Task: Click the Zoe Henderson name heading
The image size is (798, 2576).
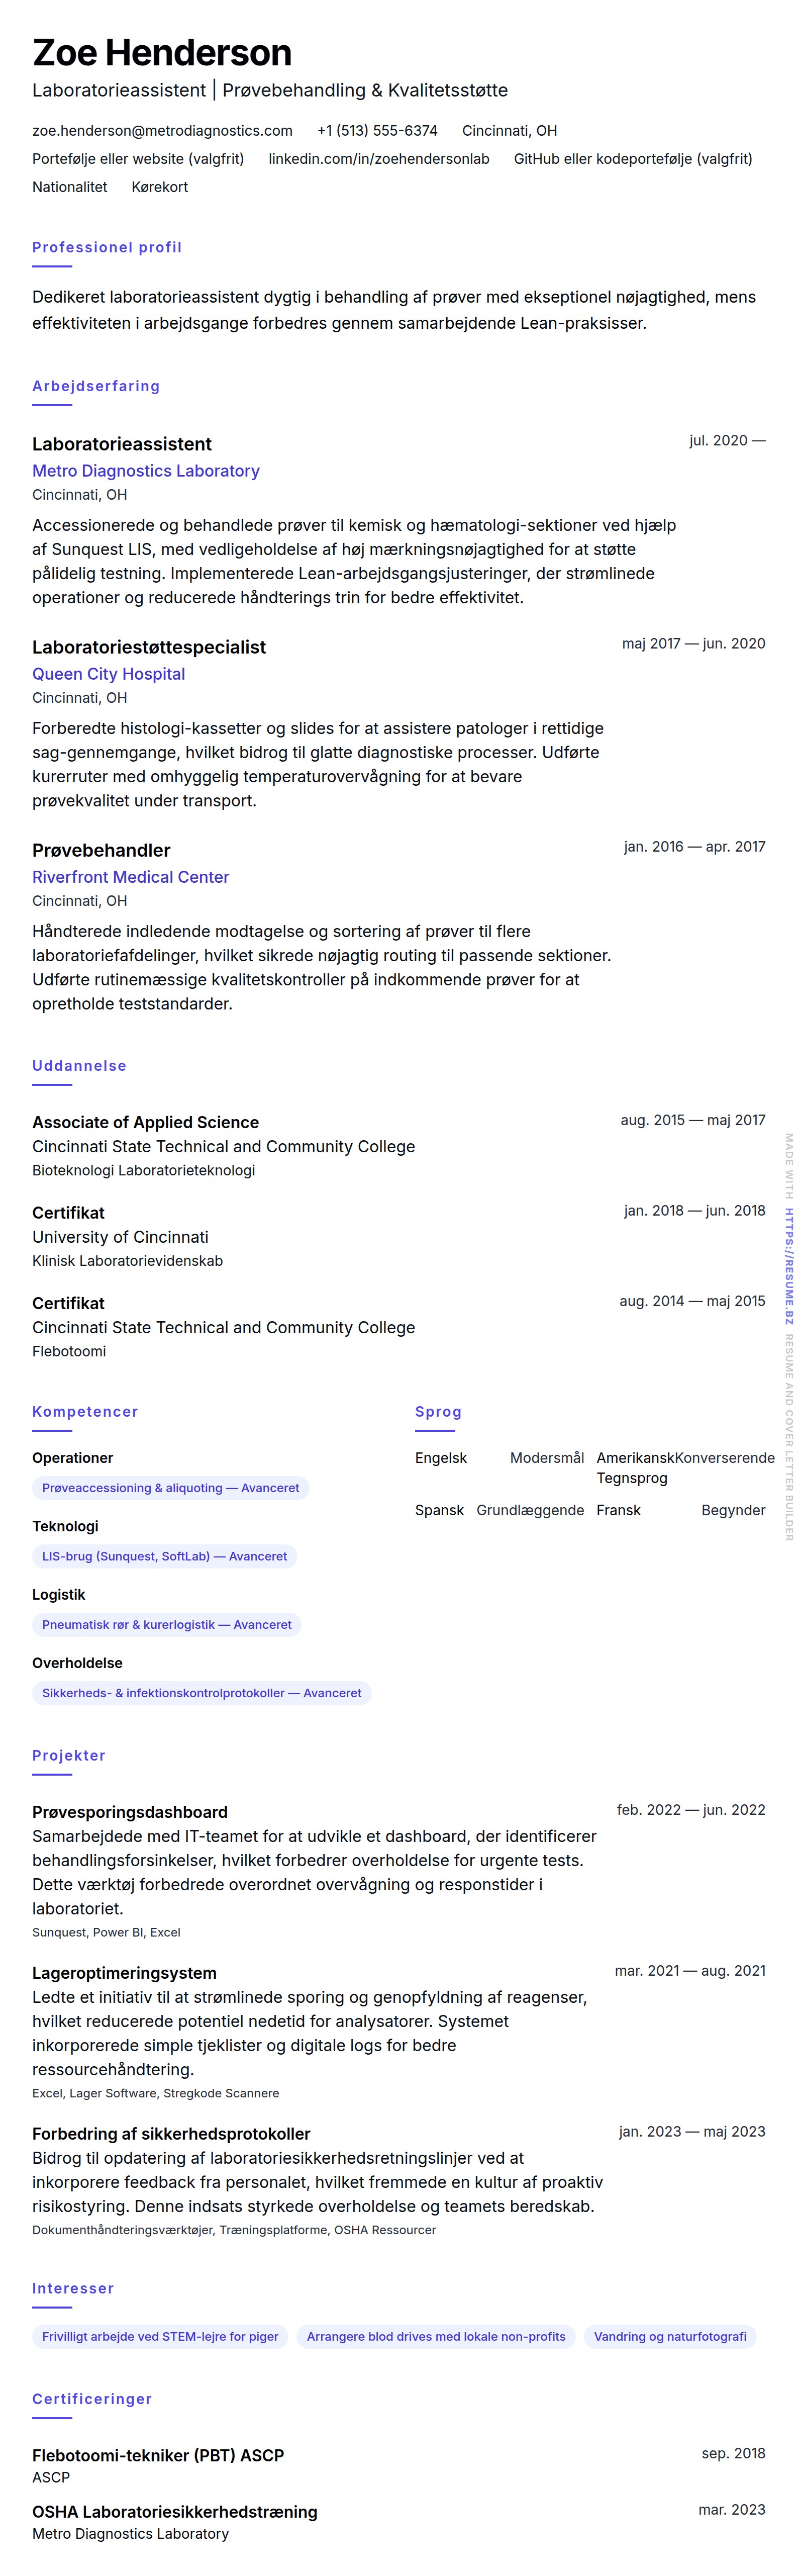Action: [x=162, y=52]
